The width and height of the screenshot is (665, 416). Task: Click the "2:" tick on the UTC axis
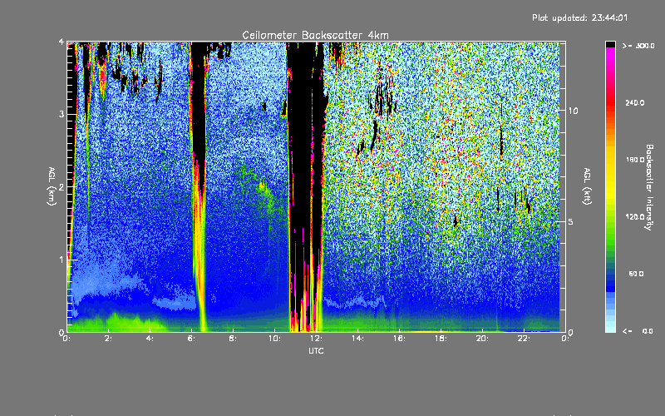(x=109, y=339)
